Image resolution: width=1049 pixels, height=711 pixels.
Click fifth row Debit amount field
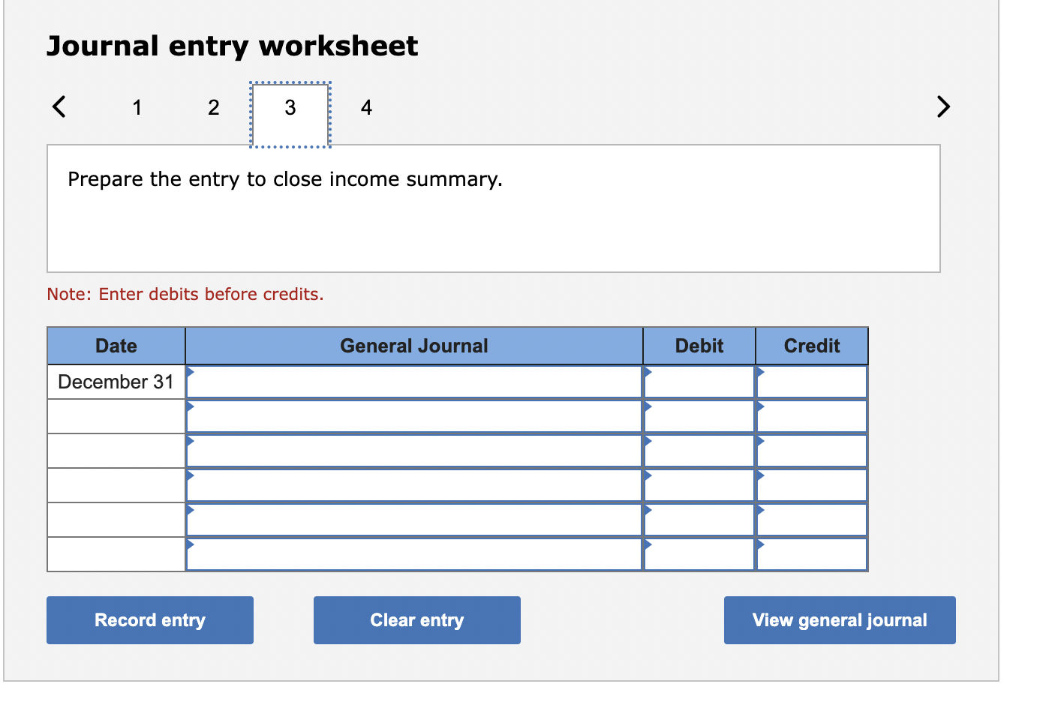699,520
